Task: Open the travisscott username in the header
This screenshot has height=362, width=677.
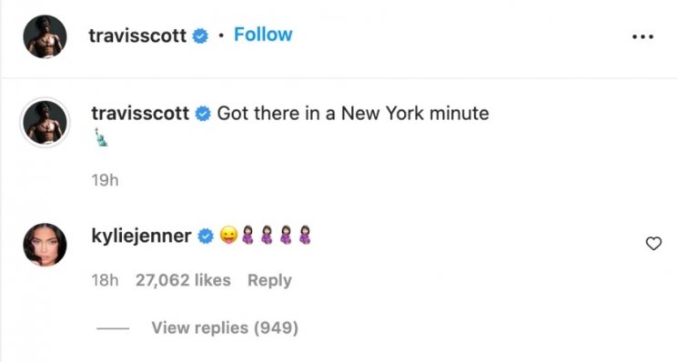Action: [x=137, y=35]
